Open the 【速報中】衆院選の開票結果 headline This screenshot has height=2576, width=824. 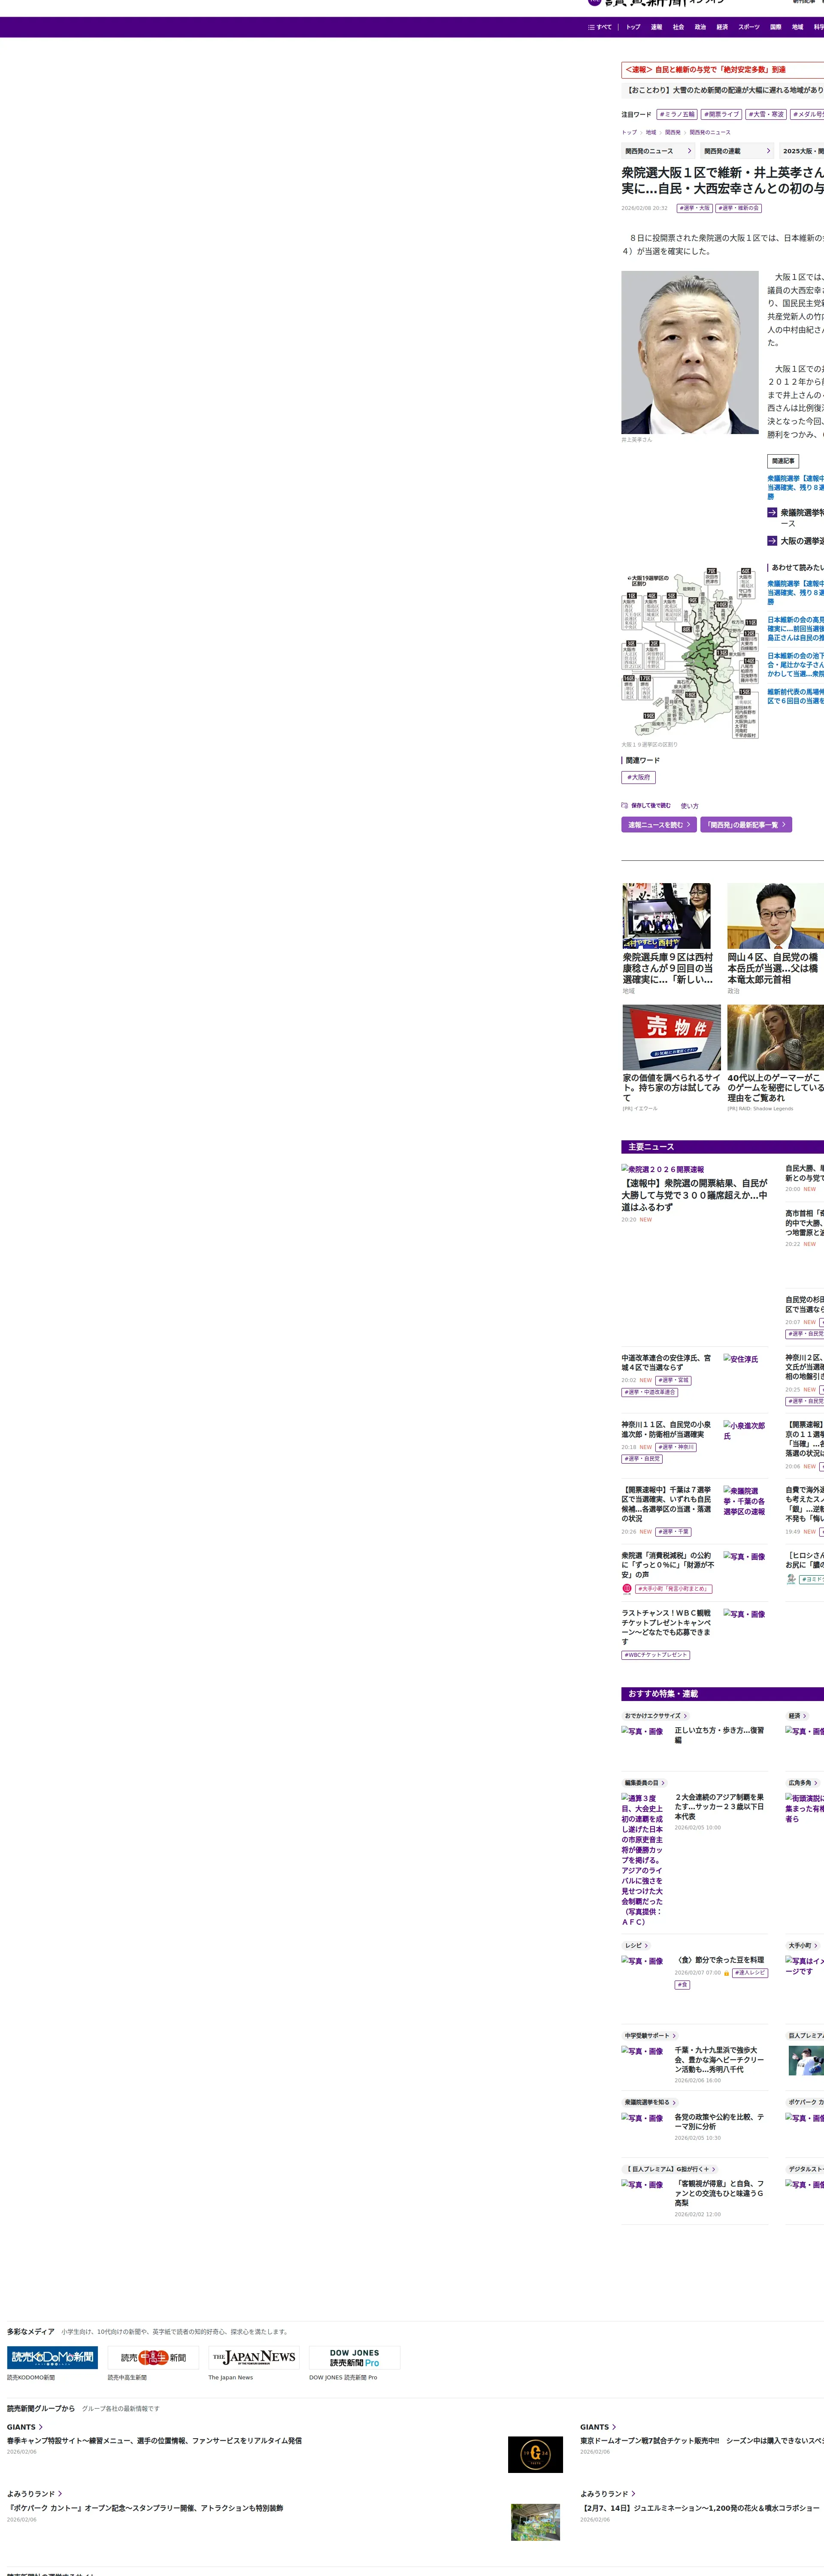(x=695, y=1195)
